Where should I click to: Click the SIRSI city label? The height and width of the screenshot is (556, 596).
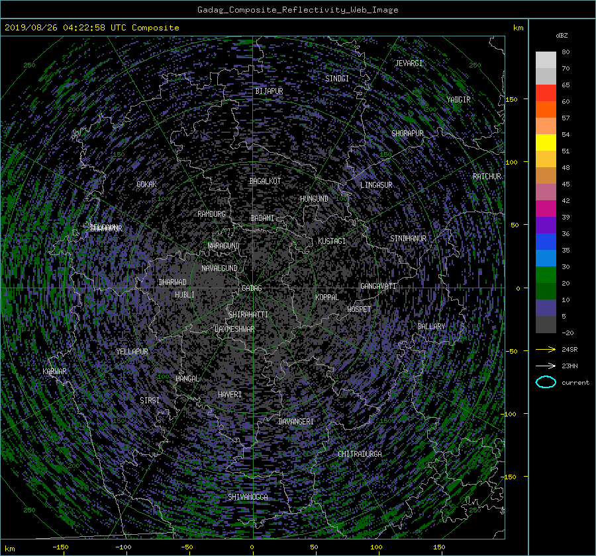[150, 401]
